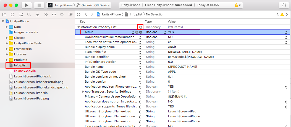Collapse Information Property List disclosure triangle

[78, 27]
